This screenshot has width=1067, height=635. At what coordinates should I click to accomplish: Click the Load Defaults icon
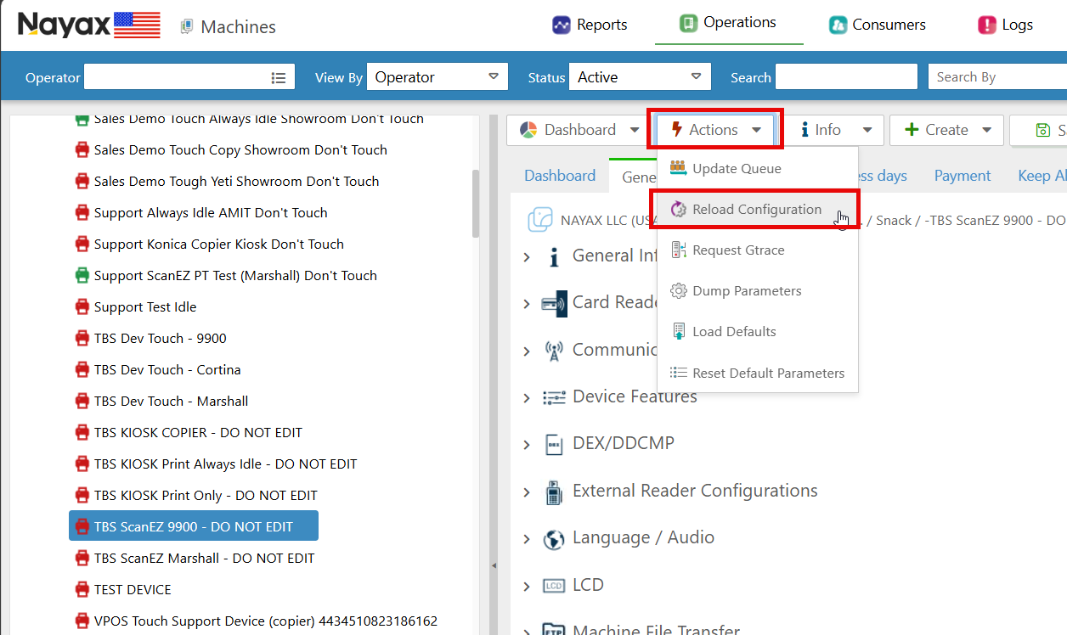(x=678, y=332)
